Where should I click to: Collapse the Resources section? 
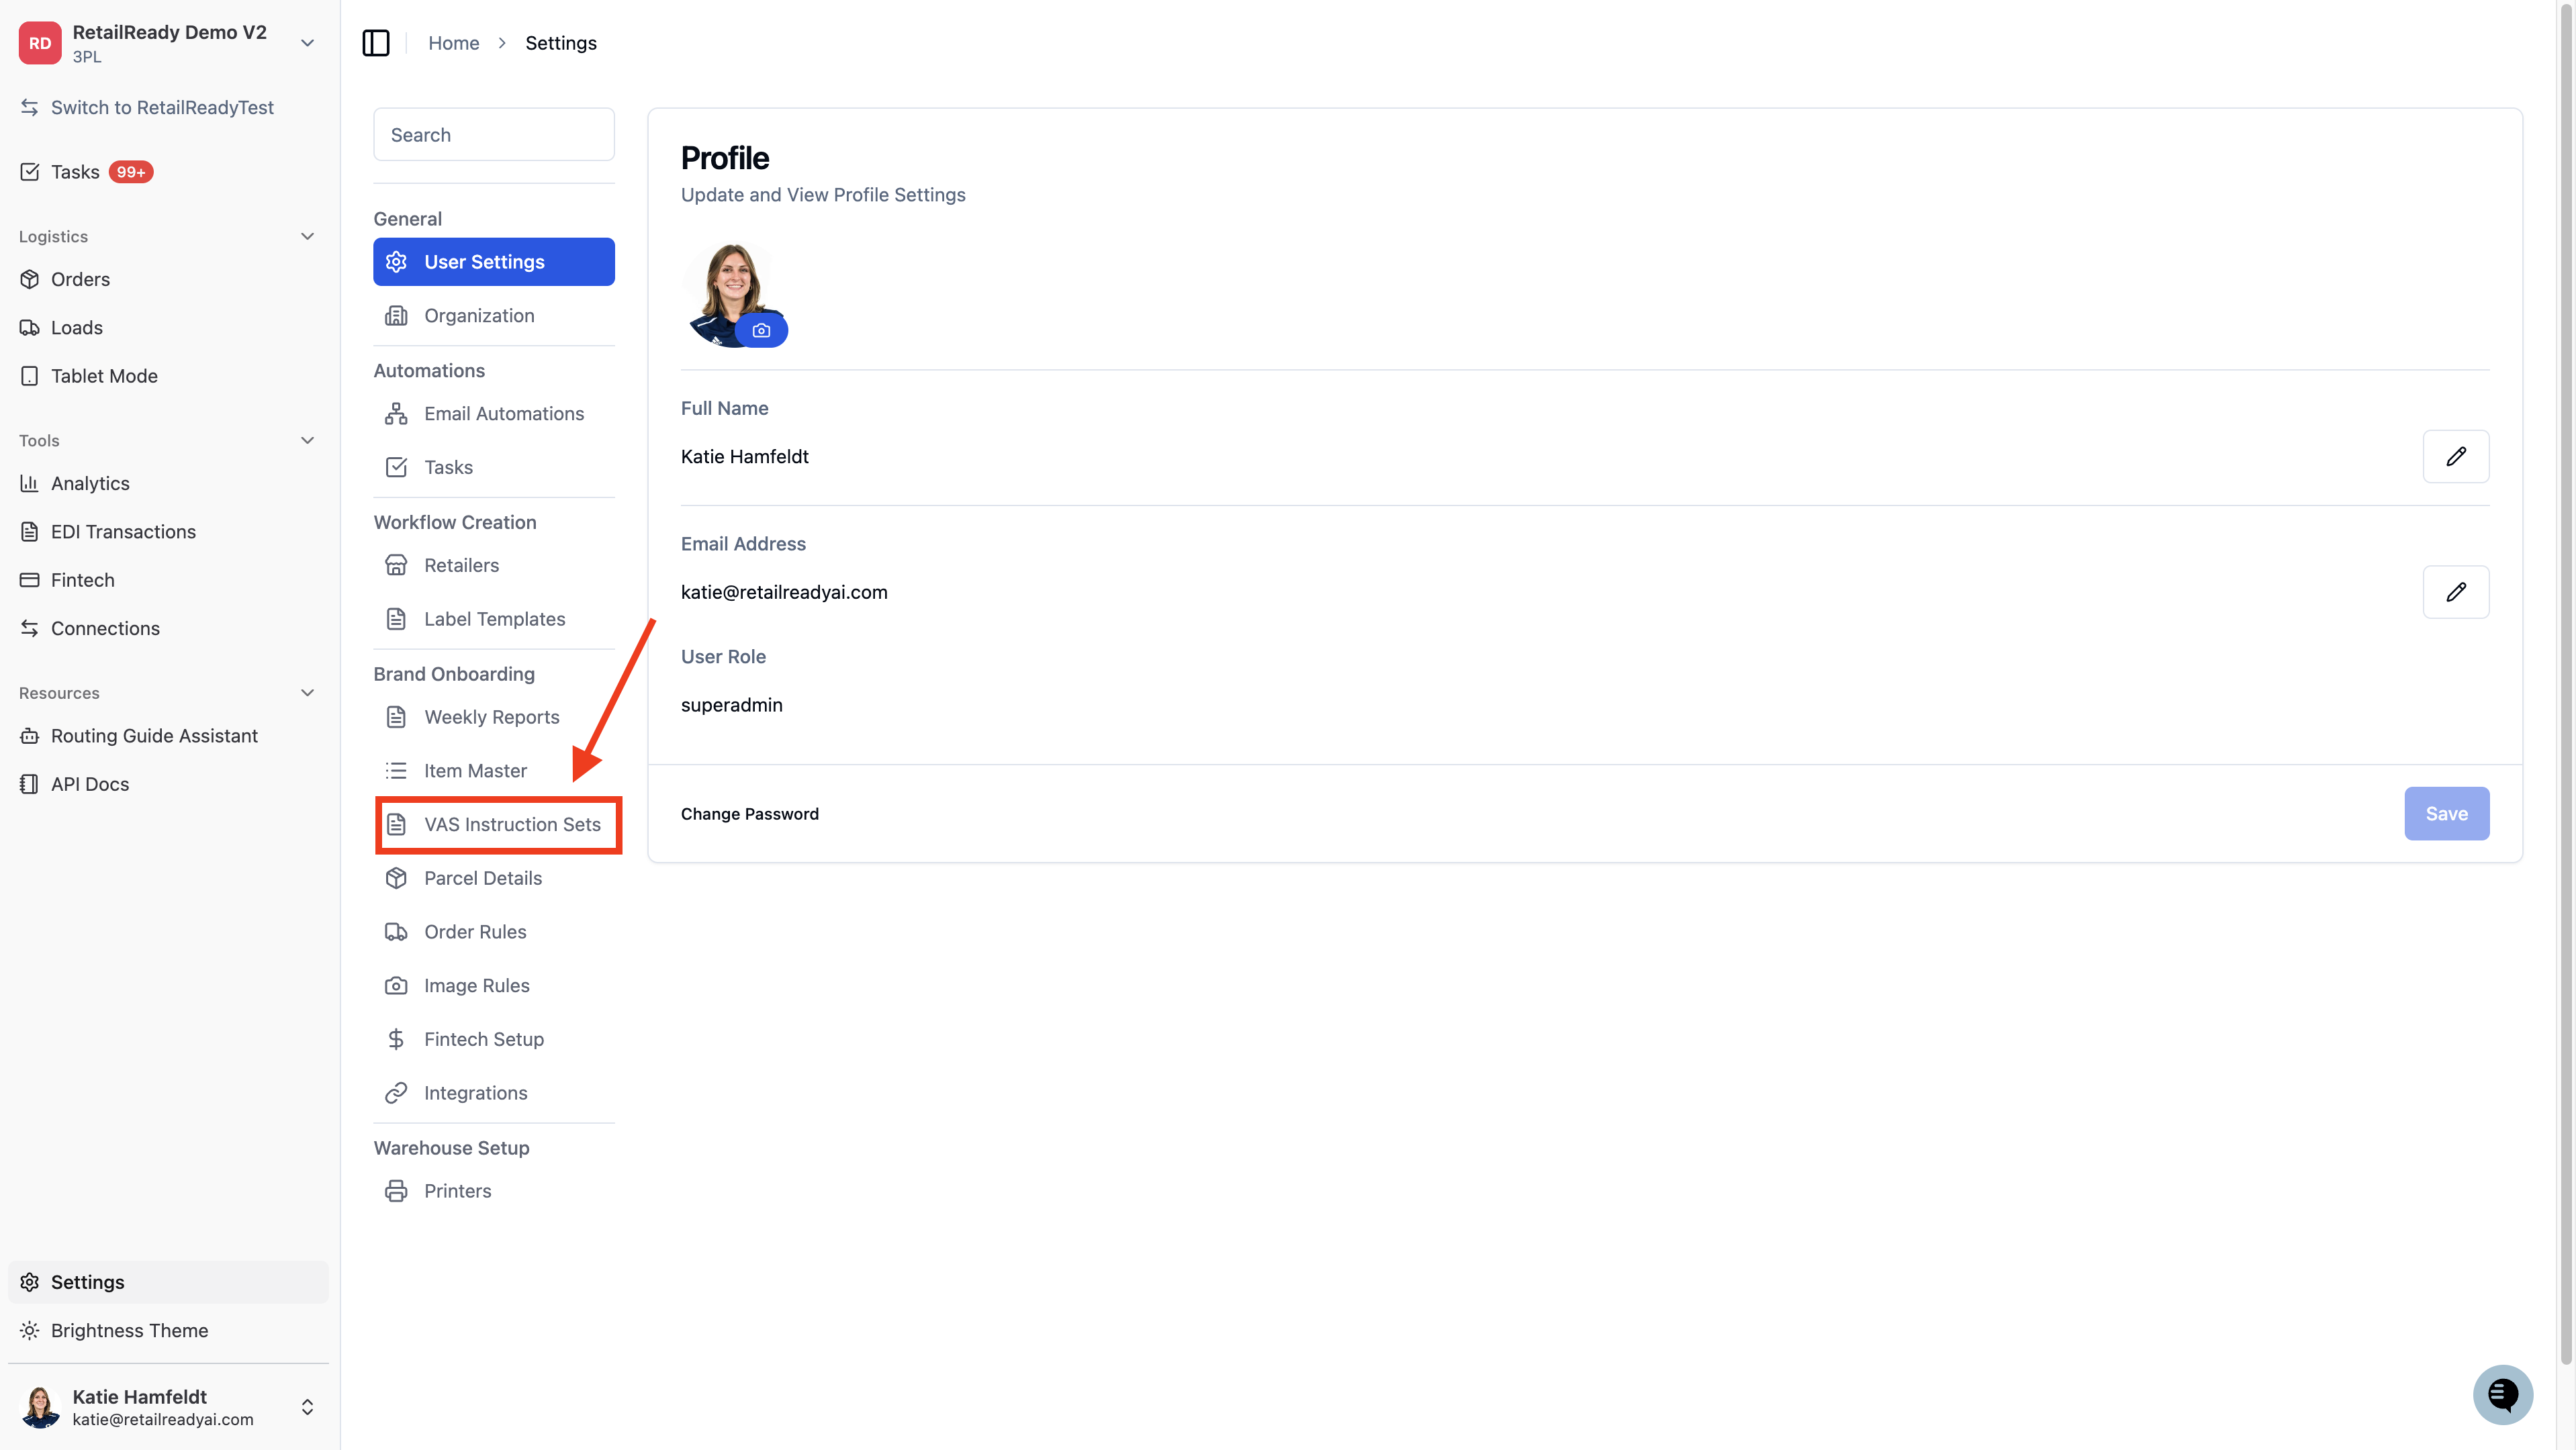[x=308, y=693]
